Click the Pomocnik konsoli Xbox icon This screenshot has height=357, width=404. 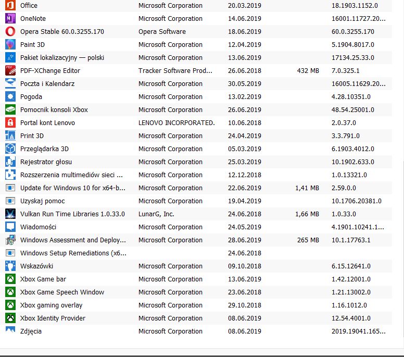click(10, 109)
